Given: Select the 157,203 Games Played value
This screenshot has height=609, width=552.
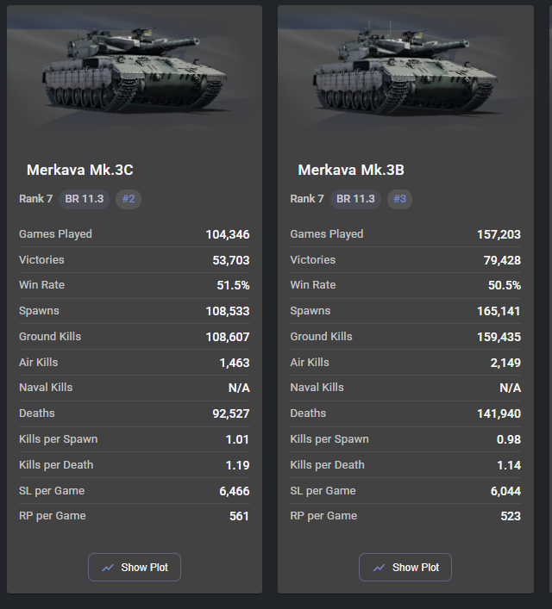Looking at the screenshot, I should [499, 234].
